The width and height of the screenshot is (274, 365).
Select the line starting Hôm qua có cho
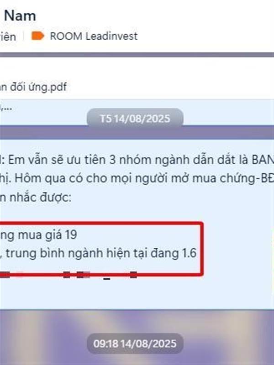(x=137, y=178)
